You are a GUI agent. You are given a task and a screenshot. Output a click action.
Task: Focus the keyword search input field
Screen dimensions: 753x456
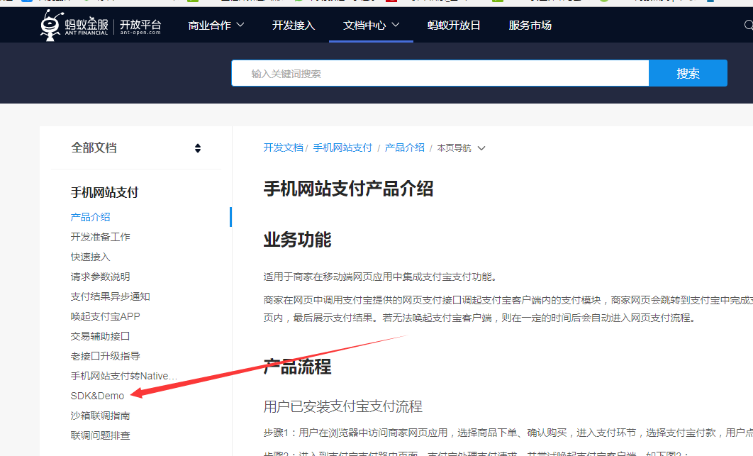(440, 73)
